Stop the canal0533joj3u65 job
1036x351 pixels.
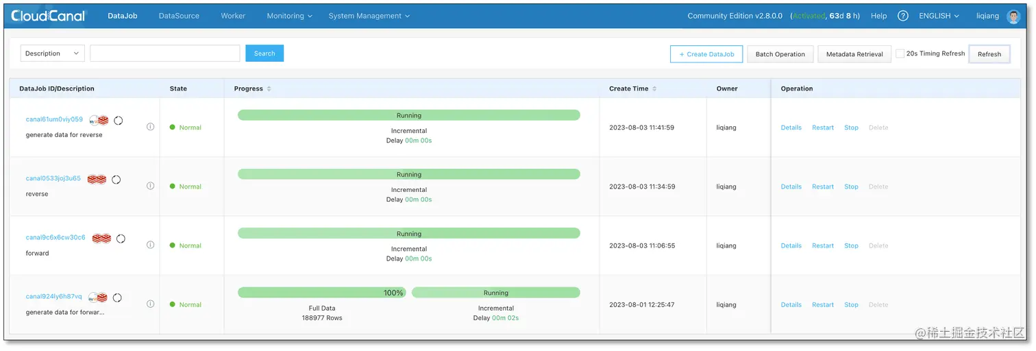click(851, 186)
